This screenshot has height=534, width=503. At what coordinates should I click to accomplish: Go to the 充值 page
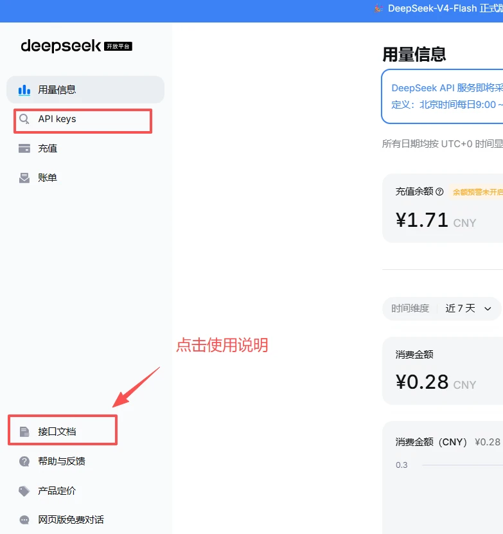tap(85, 148)
